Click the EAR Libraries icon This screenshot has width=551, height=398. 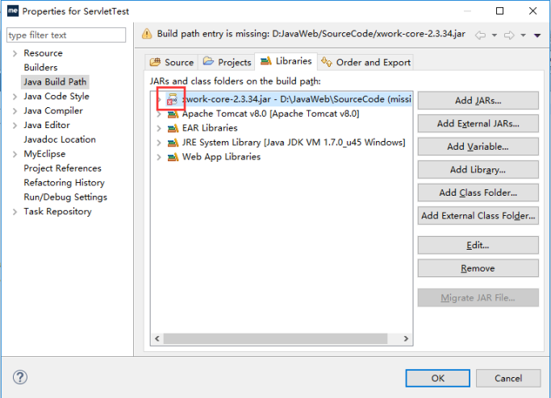tap(173, 128)
